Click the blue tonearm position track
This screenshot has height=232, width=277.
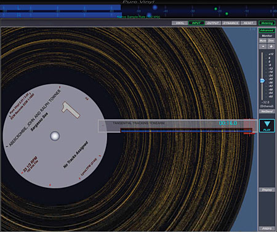[187, 131]
